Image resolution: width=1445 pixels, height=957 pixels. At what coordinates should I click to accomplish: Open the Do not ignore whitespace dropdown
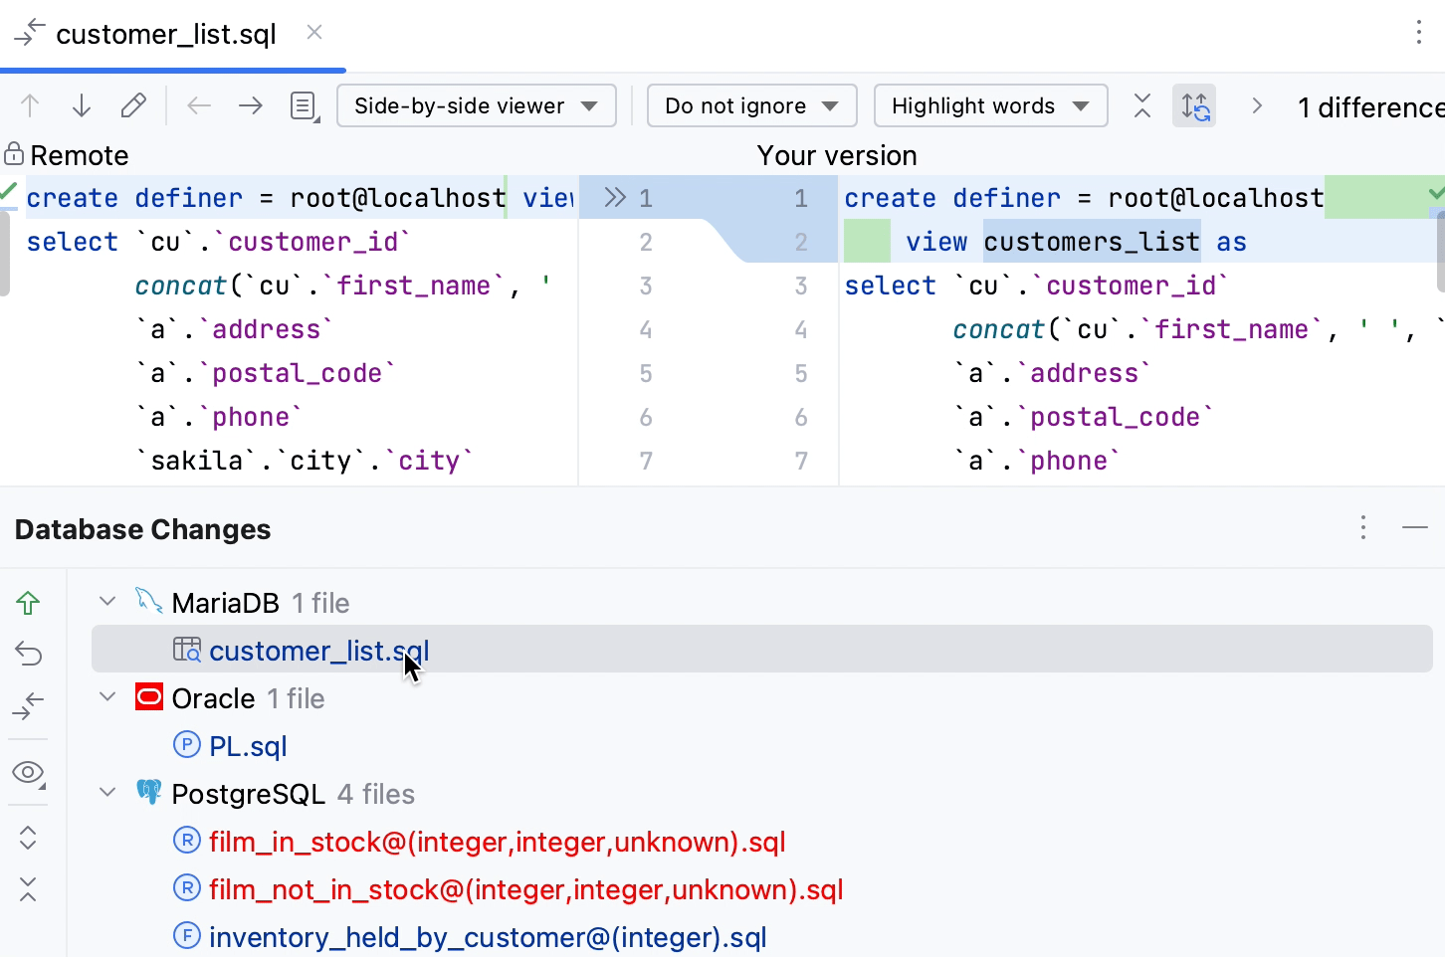751,105
